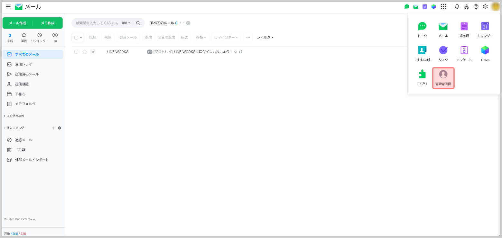Open the リマインダー toolbar dropdown
This screenshot has height=238, width=502.
[x=226, y=38]
